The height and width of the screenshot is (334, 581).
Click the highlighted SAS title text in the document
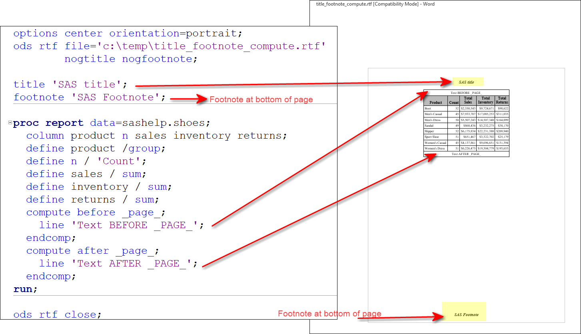pos(467,82)
